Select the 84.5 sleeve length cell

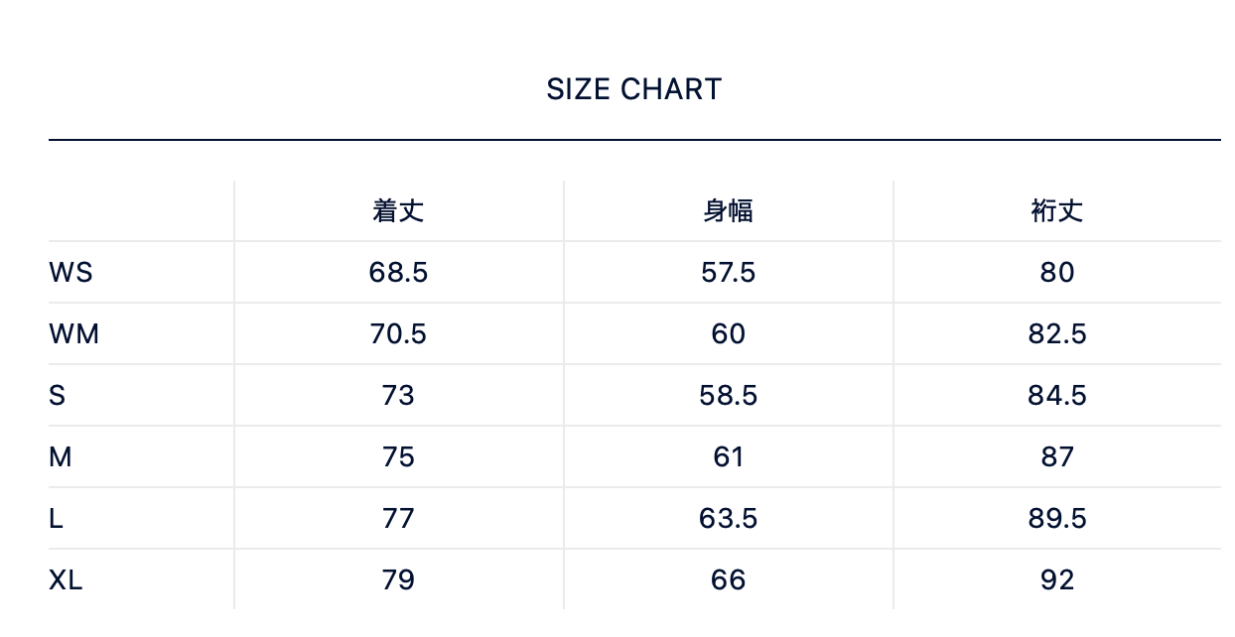[x=1056, y=395]
